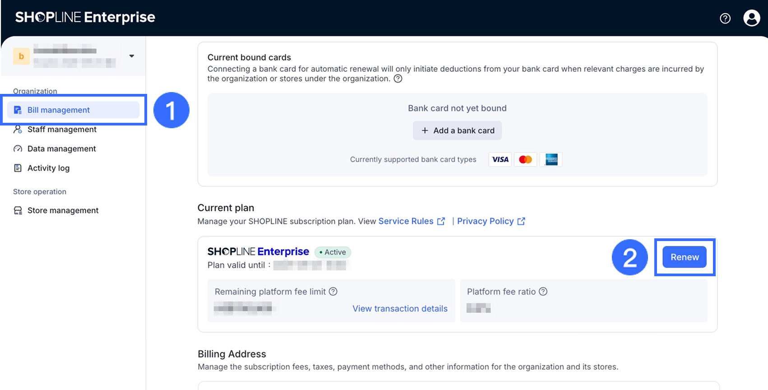
Task: Open the Activity log page
Action: [x=48, y=168]
